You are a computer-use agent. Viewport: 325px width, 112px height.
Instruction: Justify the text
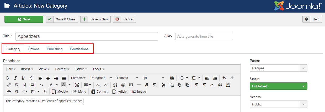[64, 78]
